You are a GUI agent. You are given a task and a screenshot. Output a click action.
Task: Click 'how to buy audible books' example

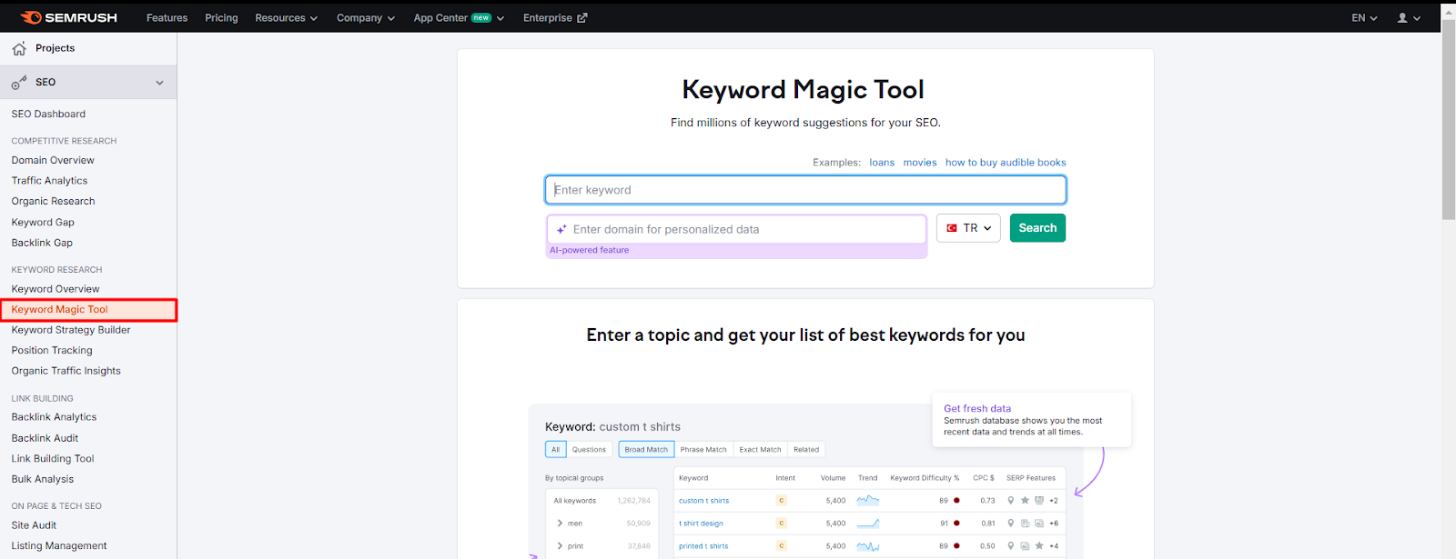(x=1006, y=163)
